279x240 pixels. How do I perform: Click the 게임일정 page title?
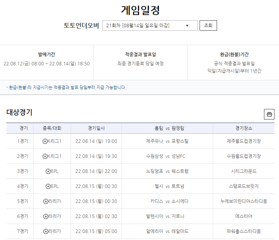(140, 10)
